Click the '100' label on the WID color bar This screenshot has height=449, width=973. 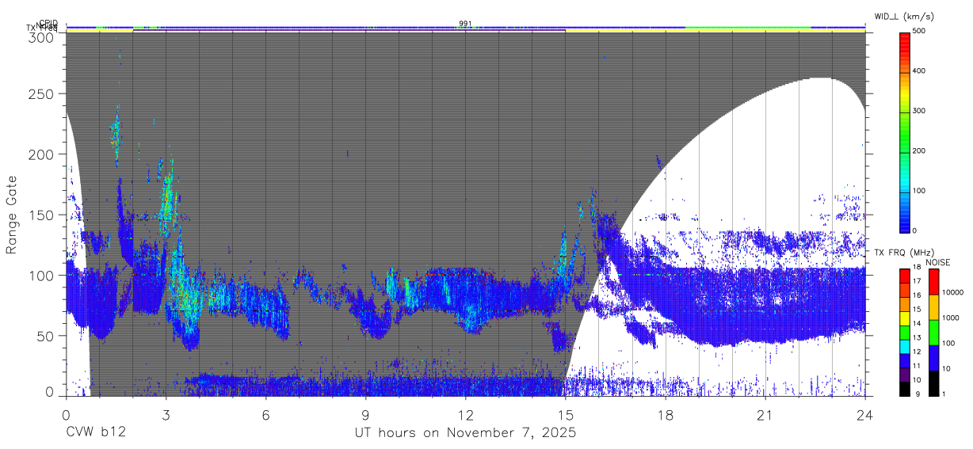[920, 191]
